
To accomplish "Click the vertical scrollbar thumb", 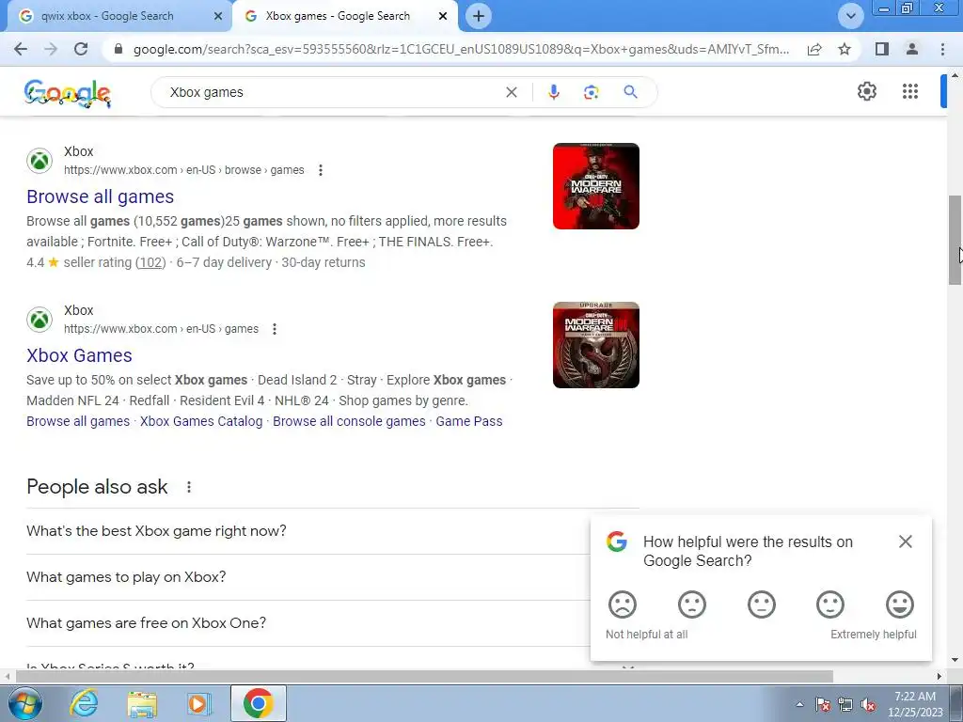I will pos(955,240).
